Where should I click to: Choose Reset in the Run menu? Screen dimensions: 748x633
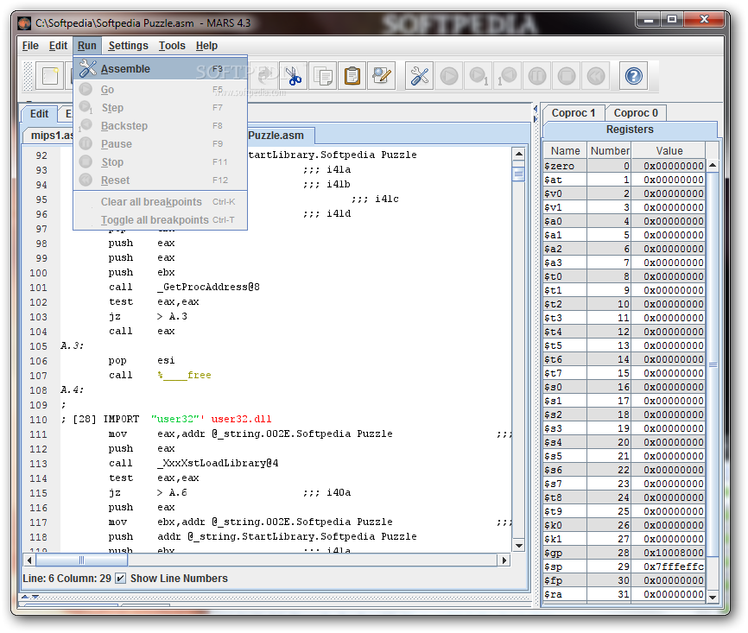(161, 180)
